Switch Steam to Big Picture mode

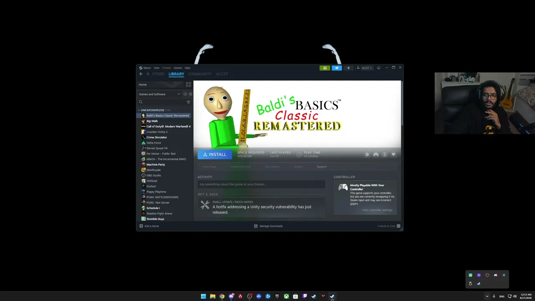pos(379,68)
